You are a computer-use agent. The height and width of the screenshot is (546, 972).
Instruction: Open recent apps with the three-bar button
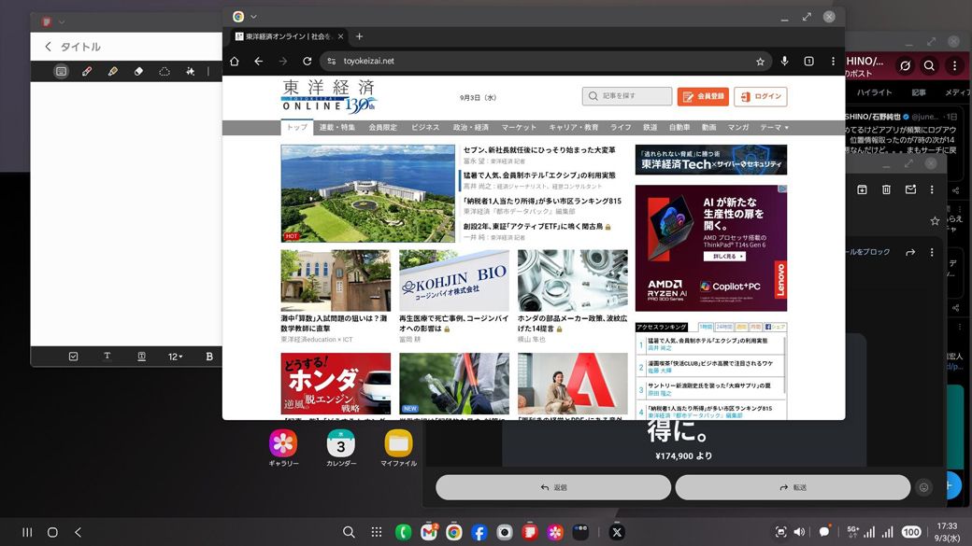click(x=27, y=532)
